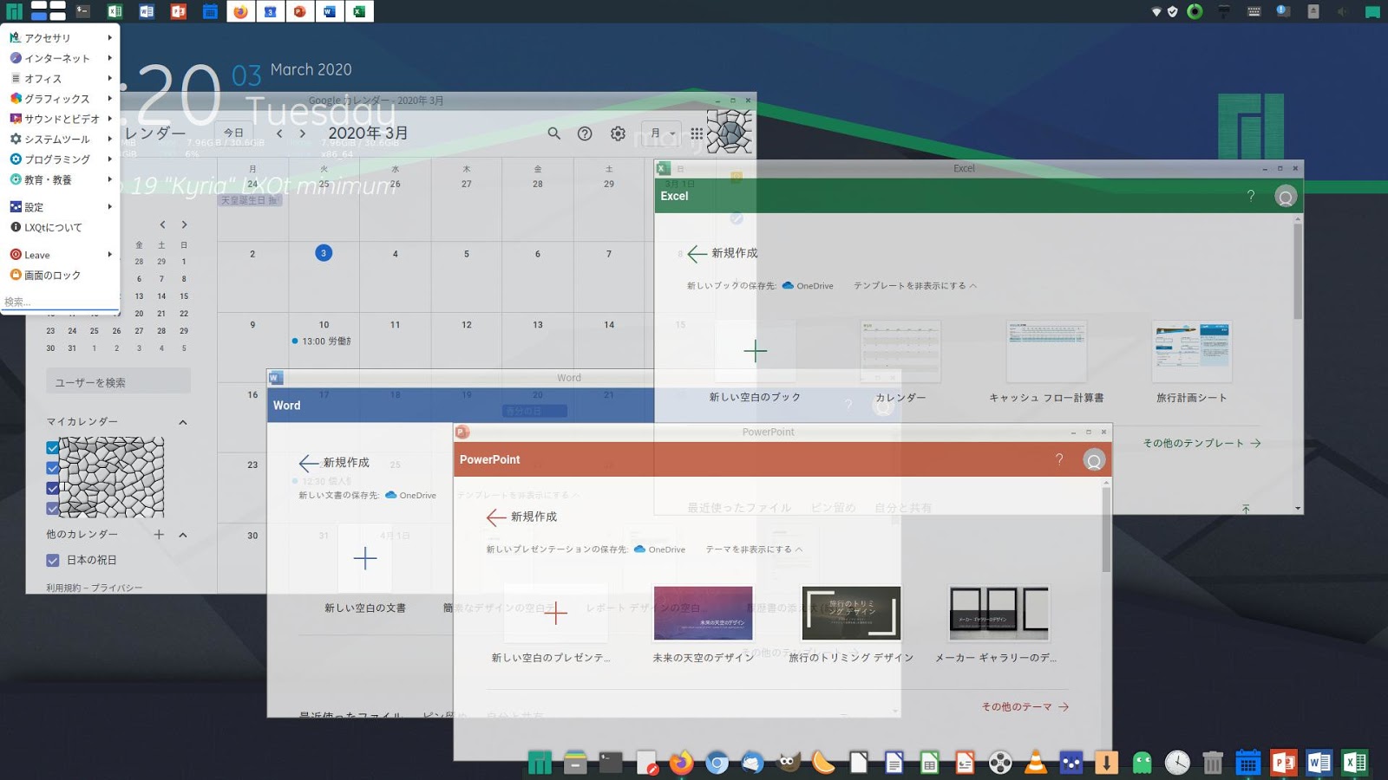This screenshot has width=1388, height=780.
Task: Collapse templates via テンプレートを非表示にする
Action: pyautogui.click(x=915, y=286)
